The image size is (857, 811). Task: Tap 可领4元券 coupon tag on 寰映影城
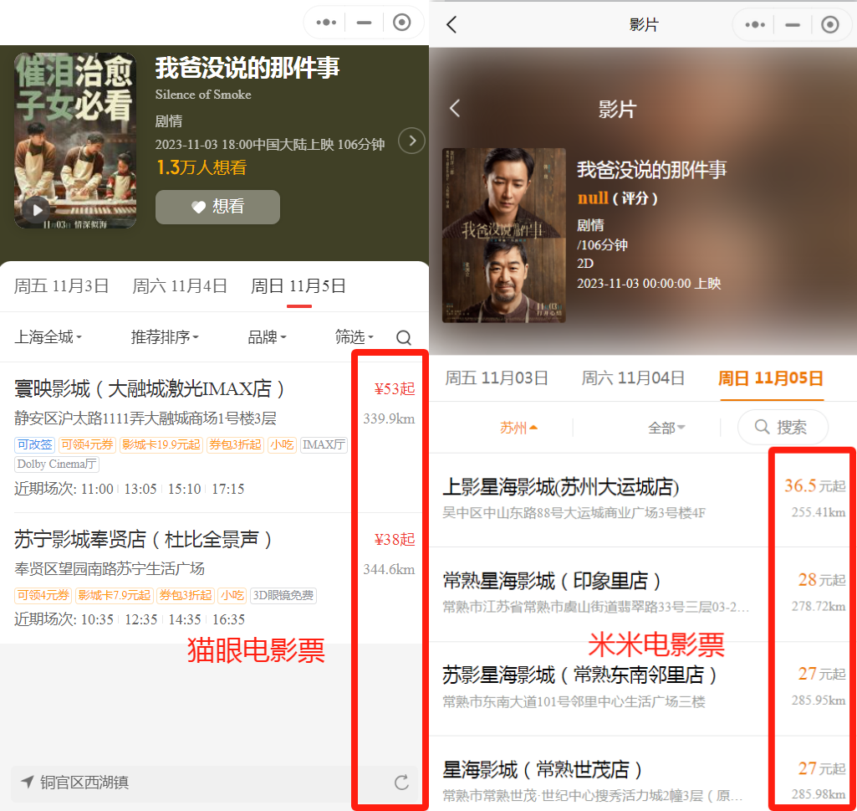pos(87,444)
